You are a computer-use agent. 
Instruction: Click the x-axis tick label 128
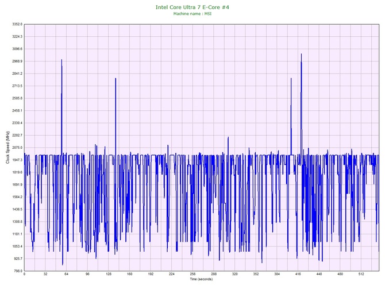coord(109,274)
